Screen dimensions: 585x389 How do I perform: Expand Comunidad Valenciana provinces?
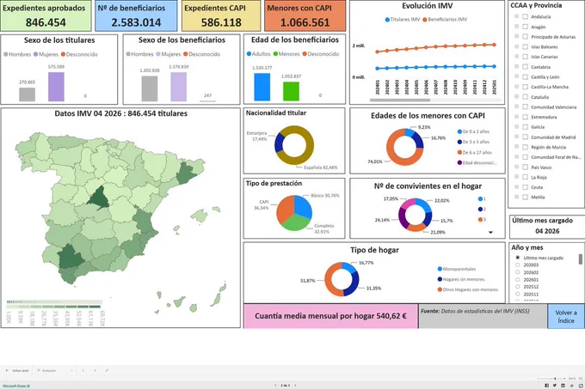click(x=517, y=106)
